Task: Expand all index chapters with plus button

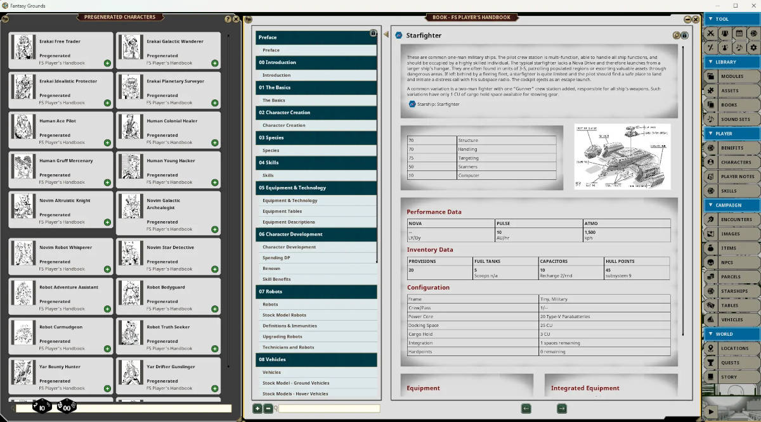Action: [257, 409]
